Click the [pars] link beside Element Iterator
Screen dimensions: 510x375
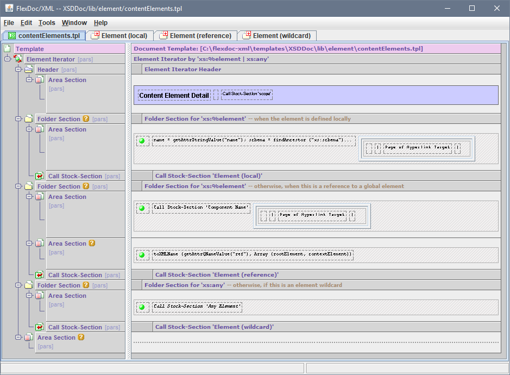tap(85, 59)
